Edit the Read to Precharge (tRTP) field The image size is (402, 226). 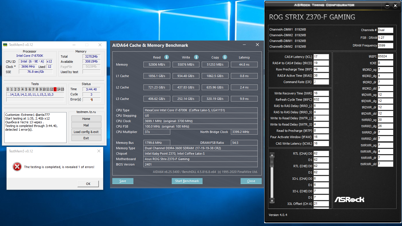pos(321,131)
